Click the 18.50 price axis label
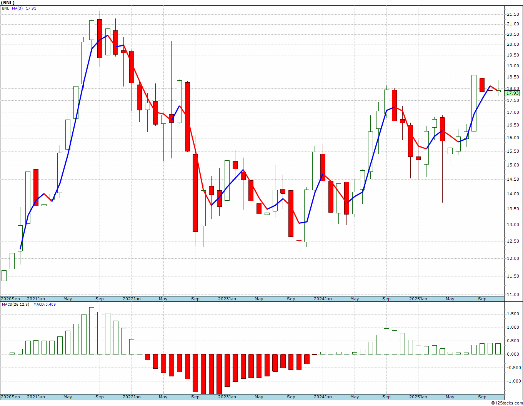Screen dimensions: 523x406 point(513,77)
